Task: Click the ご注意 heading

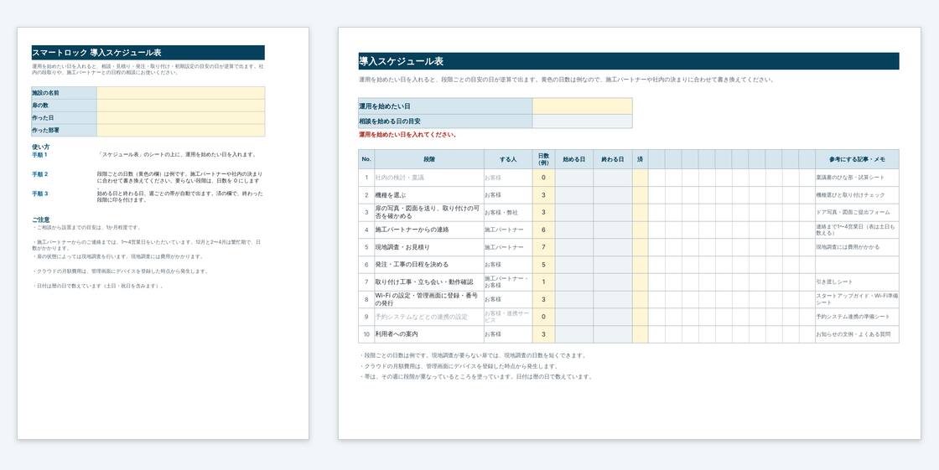Action: 41,220
